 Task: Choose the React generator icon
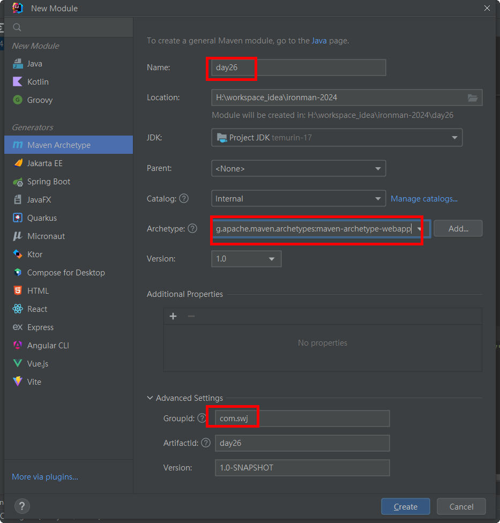tap(18, 309)
